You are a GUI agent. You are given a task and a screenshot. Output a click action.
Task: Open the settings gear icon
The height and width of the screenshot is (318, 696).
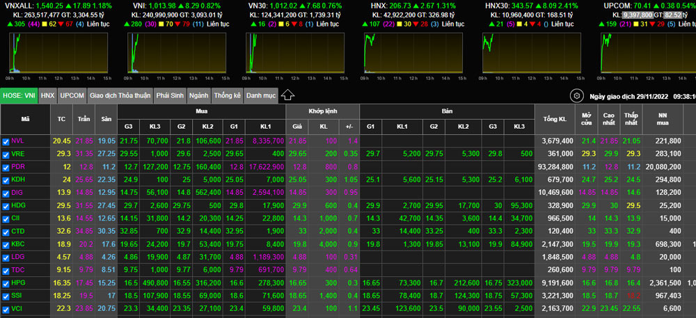tap(576, 96)
